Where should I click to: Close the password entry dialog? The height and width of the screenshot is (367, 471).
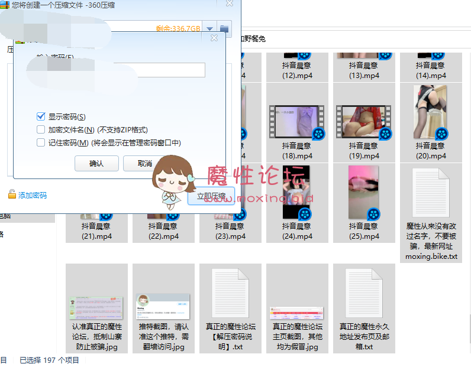[214, 38]
